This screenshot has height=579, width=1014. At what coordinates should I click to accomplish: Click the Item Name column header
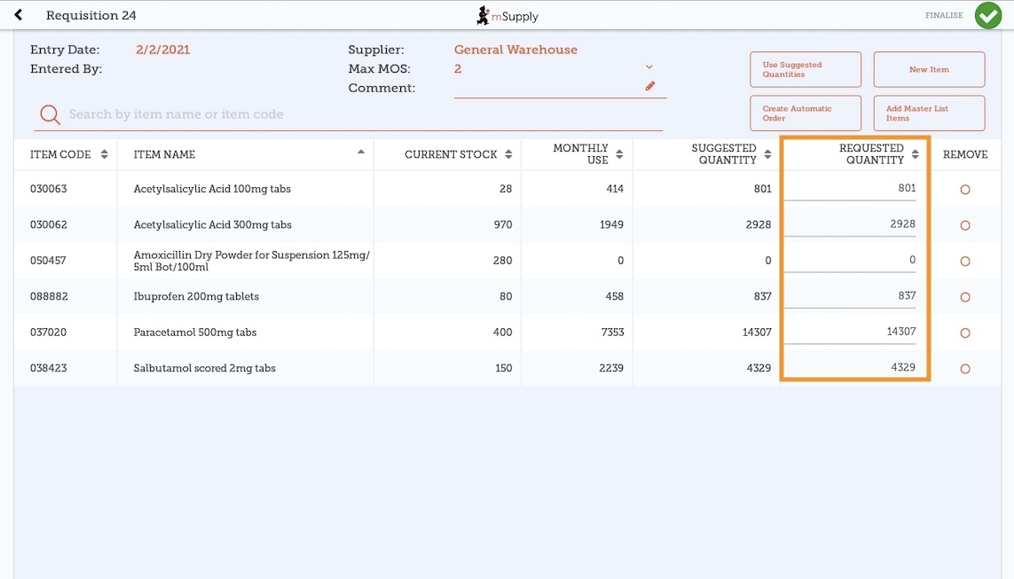click(x=164, y=154)
